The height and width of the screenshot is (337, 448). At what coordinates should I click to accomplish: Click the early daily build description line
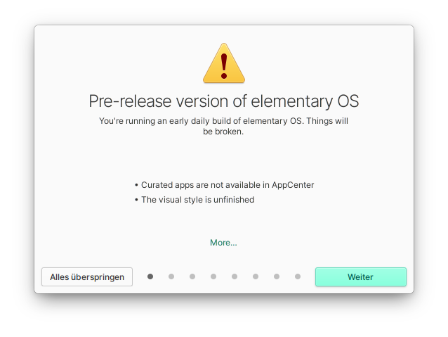[223, 121]
